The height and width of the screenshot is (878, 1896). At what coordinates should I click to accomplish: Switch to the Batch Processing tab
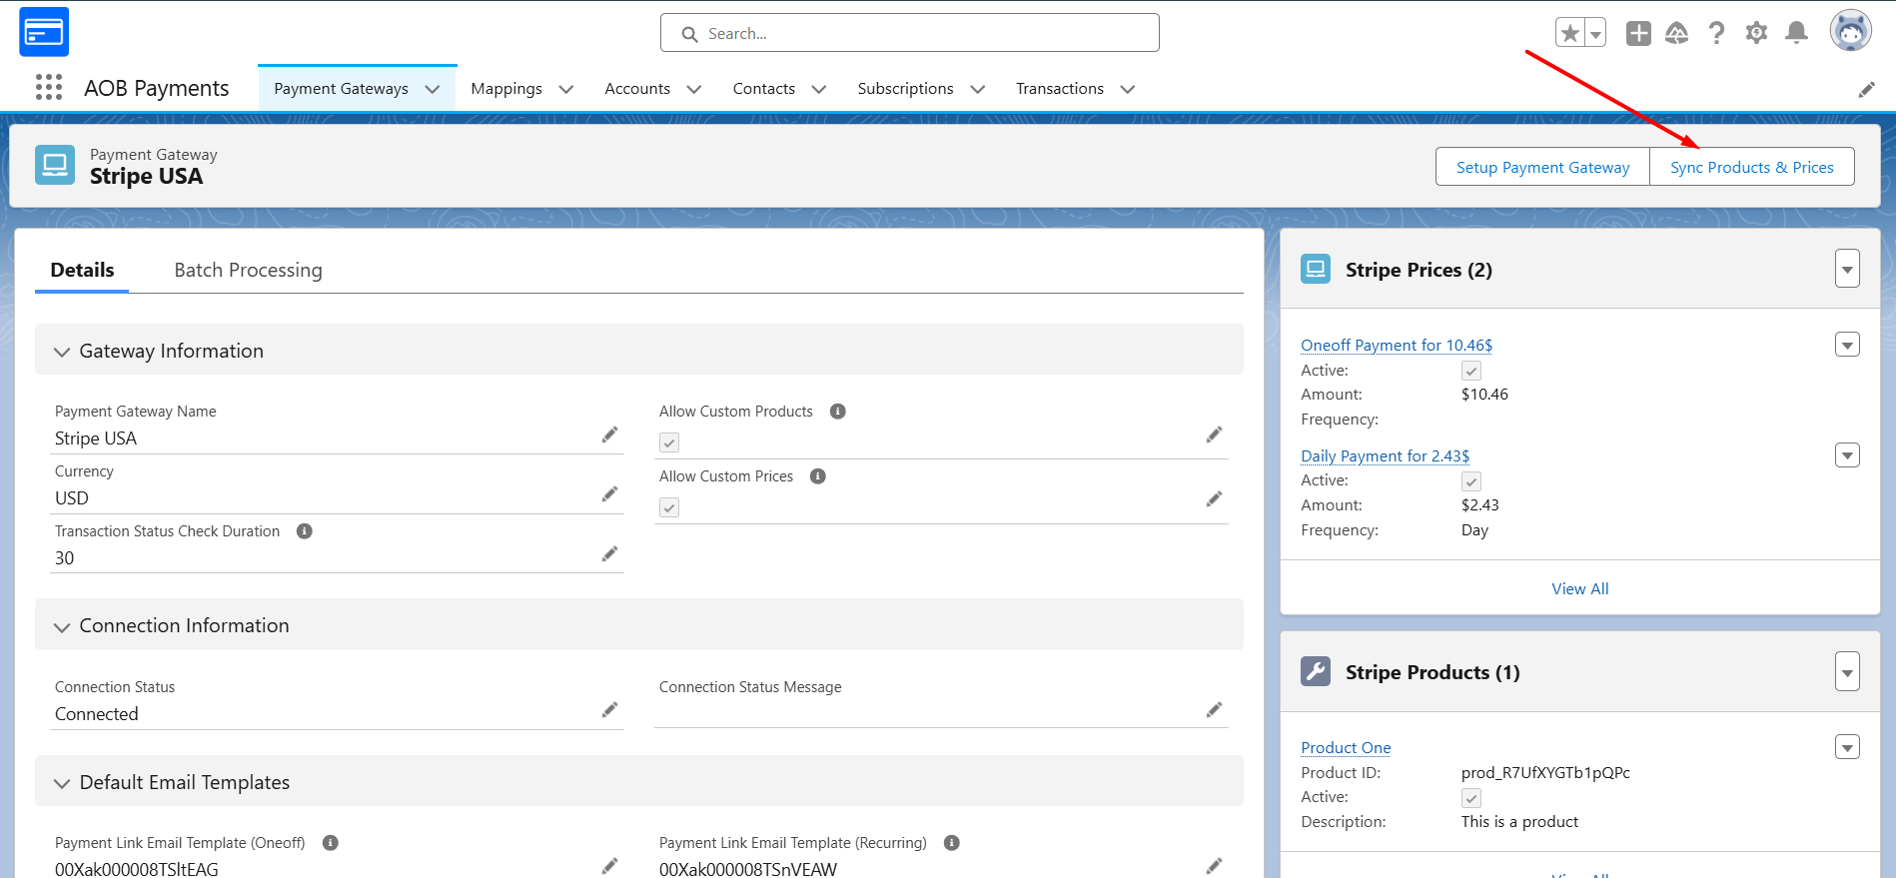click(x=248, y=270)
